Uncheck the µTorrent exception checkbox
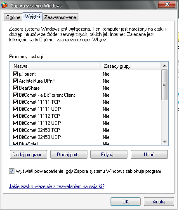Image resolution: width=179 pixels, height=210 pixels. click(15, 74)
